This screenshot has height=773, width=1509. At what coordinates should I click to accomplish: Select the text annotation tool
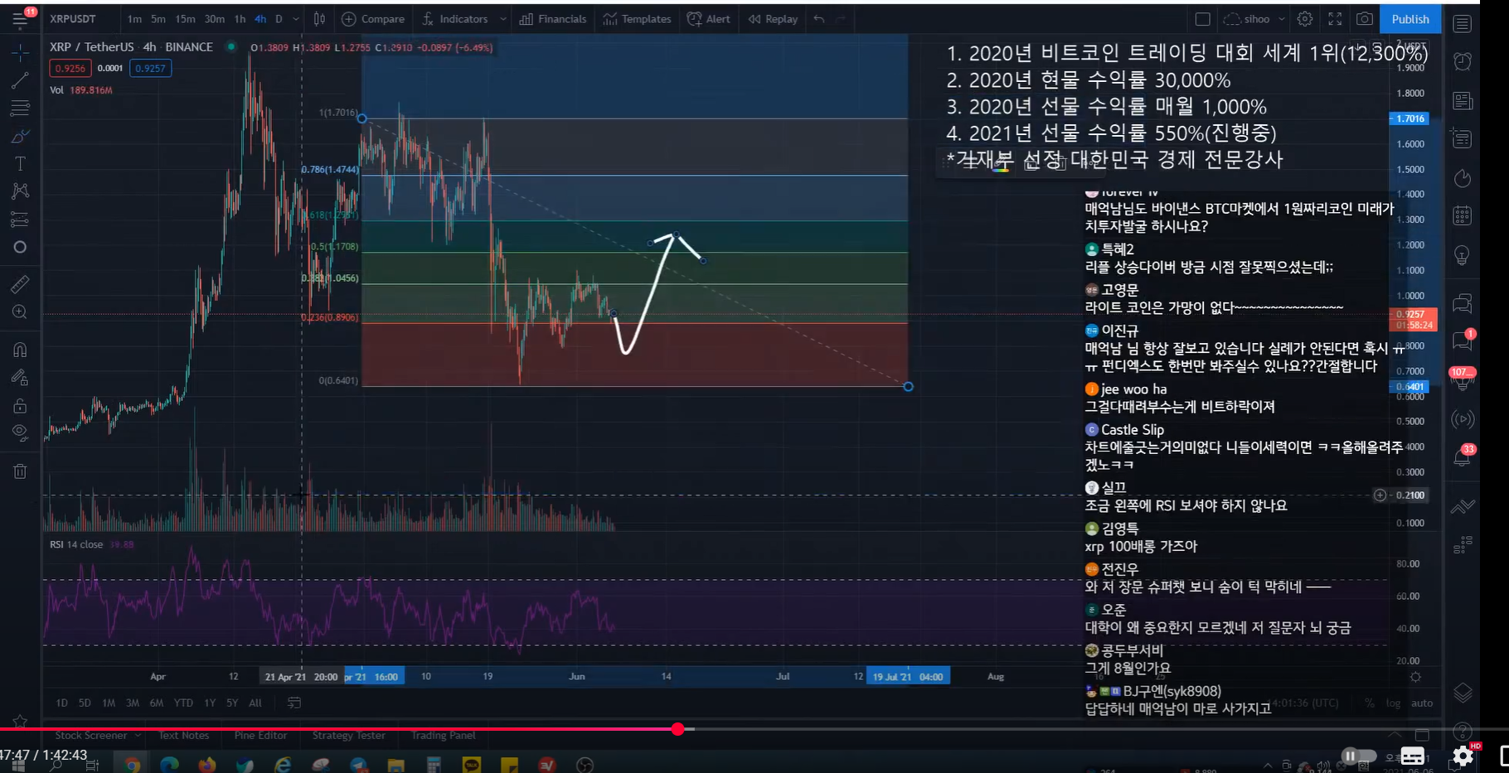(20, 164)
